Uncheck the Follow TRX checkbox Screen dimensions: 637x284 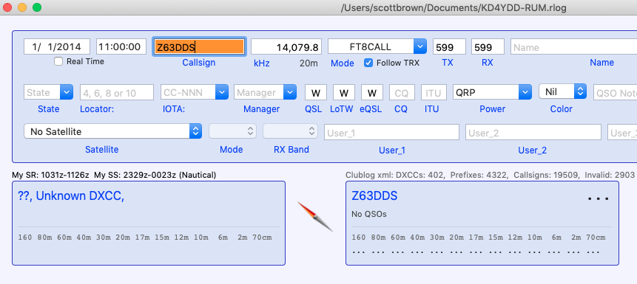368,63
